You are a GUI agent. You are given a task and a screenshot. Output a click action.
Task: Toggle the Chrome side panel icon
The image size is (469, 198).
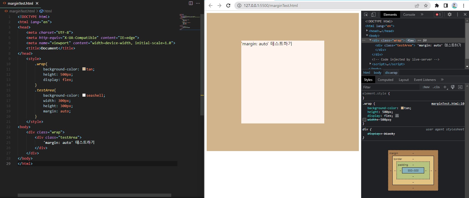[x=446, y=6]
